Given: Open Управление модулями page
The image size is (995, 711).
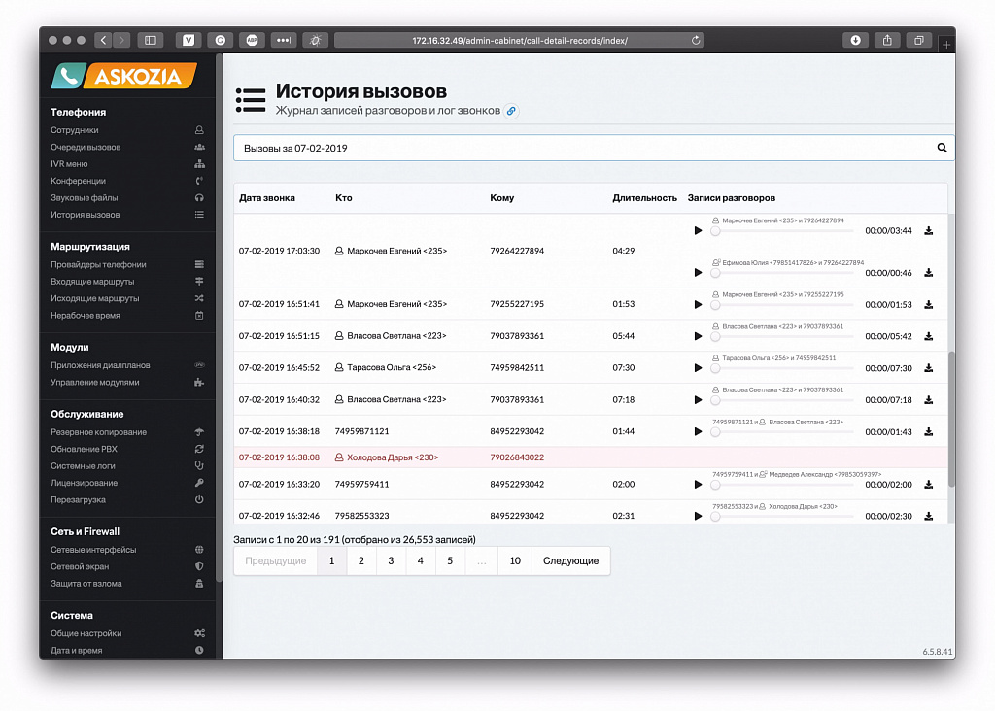Looking at the screenshot, I should [x=94, y=383].
